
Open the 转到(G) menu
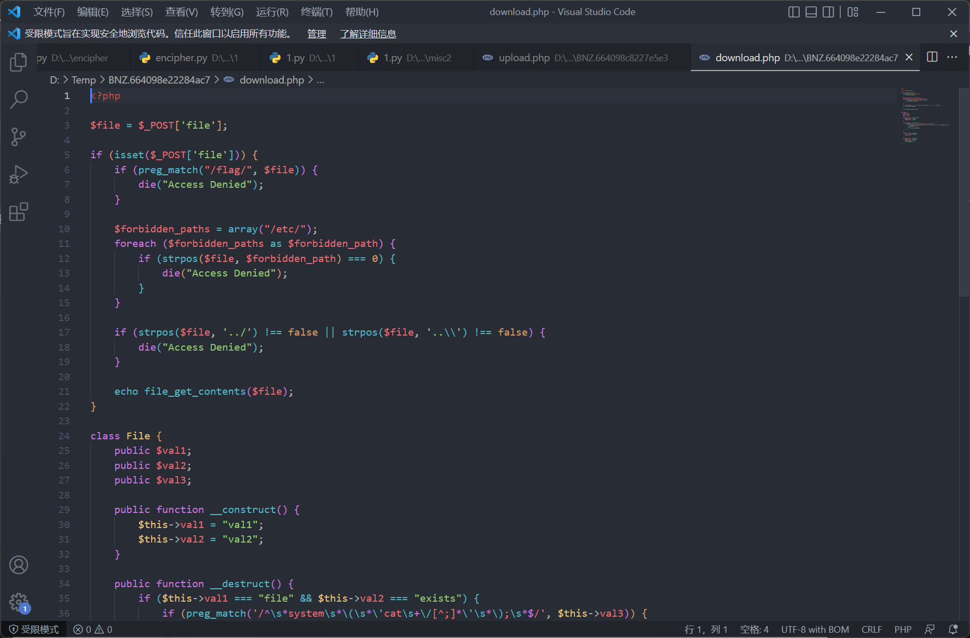click(227, 12)
